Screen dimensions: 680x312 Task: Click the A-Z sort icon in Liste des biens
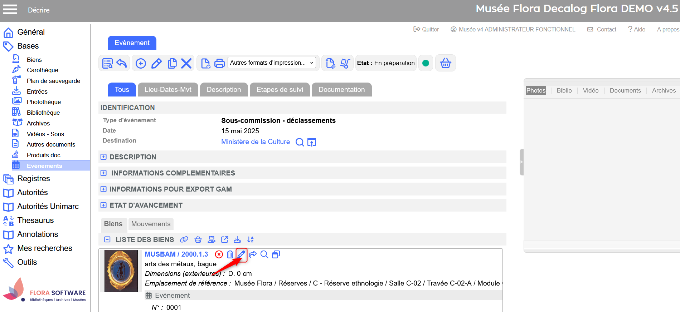point(251,239)
